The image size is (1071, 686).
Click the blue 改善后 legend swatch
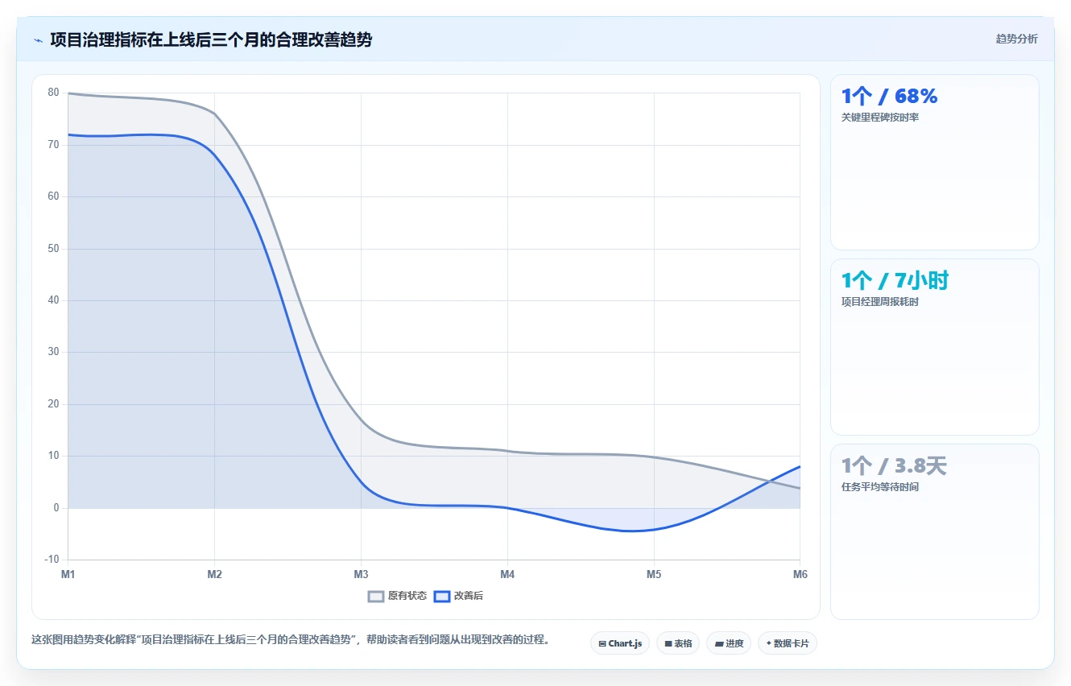441,596
